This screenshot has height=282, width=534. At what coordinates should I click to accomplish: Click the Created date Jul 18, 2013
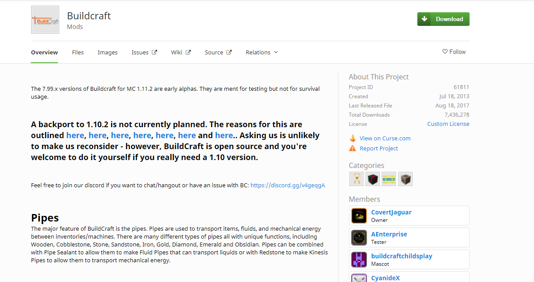[x=454, y=96]
